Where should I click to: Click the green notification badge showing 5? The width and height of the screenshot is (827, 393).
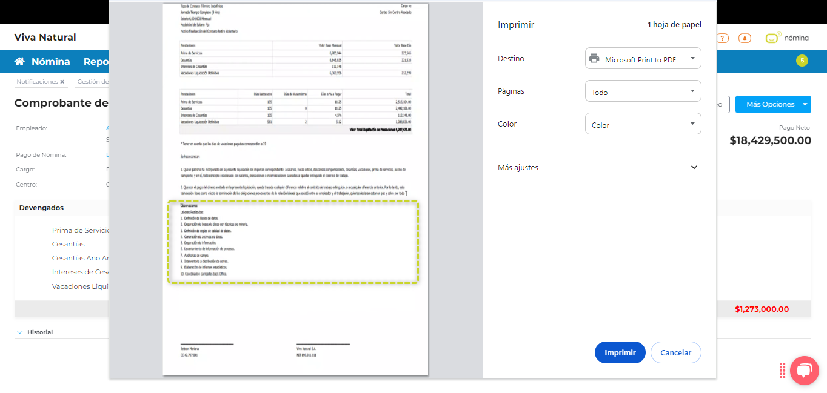802,61
